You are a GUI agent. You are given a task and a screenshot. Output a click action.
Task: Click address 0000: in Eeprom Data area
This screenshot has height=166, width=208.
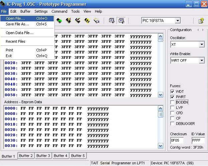11,108
